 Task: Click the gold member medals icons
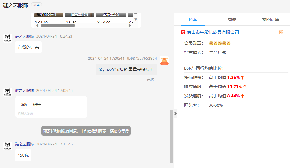(x=220, y=43)
